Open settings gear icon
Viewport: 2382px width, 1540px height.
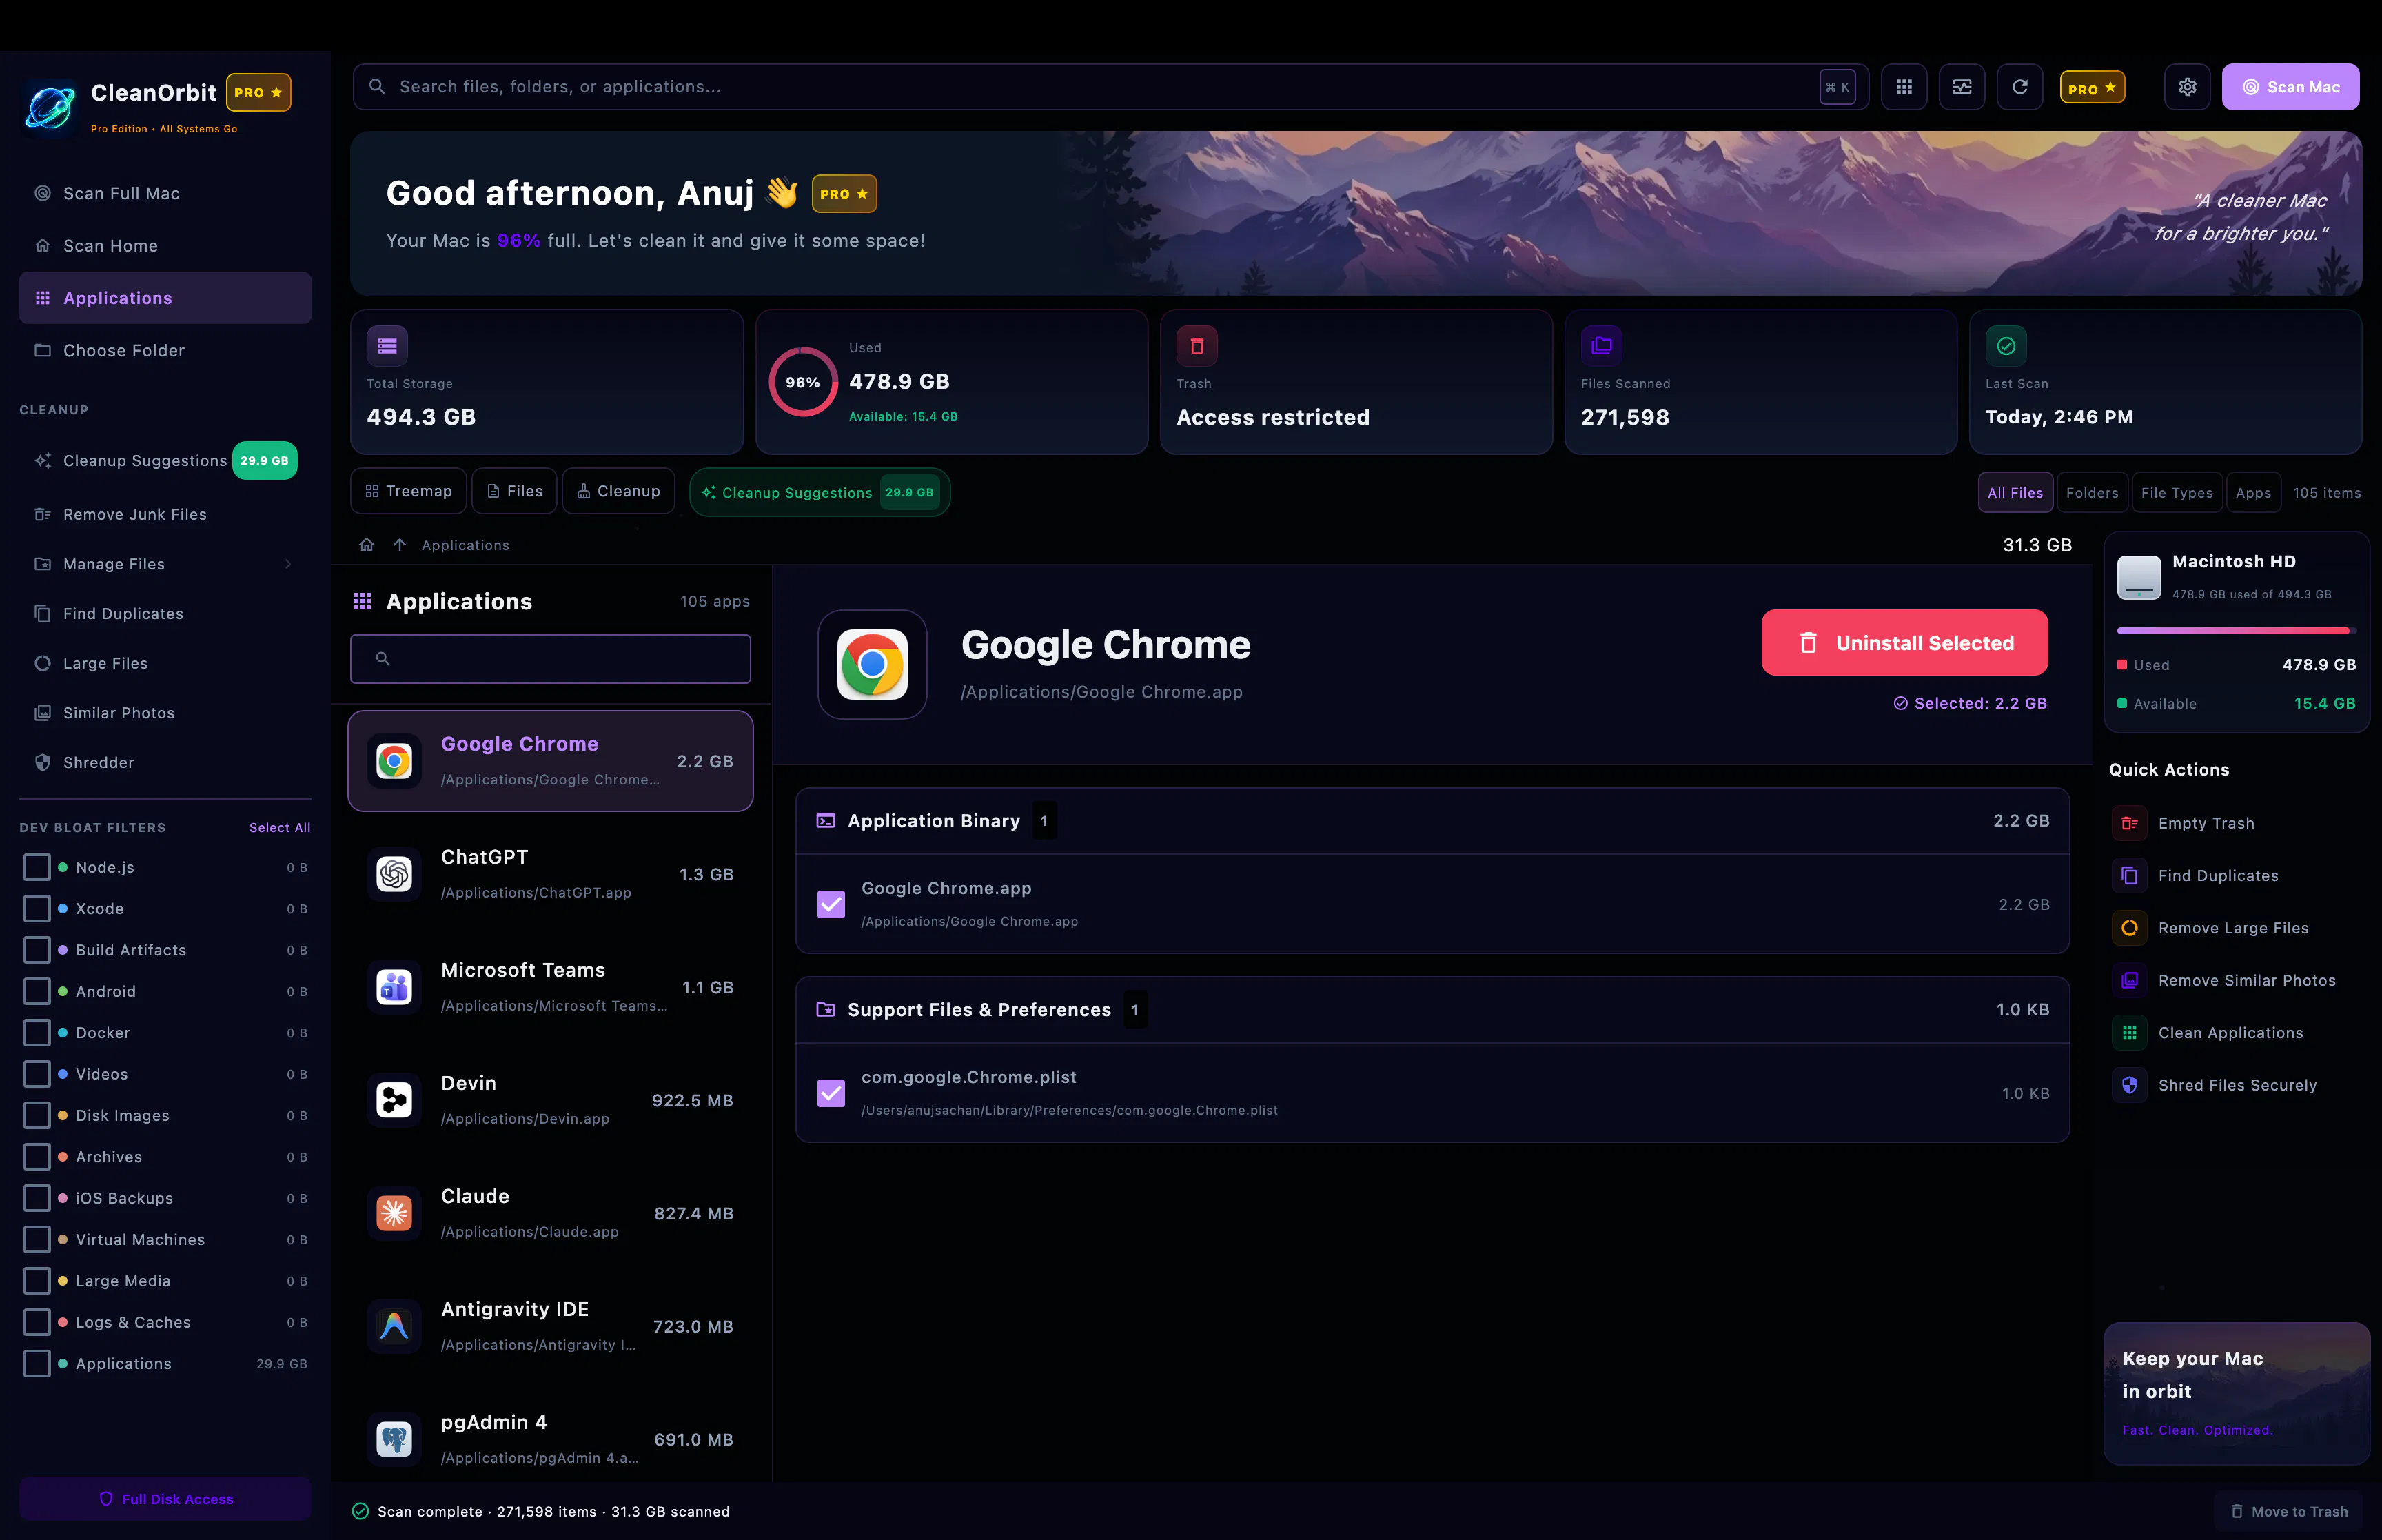(x=2187, y=87)
